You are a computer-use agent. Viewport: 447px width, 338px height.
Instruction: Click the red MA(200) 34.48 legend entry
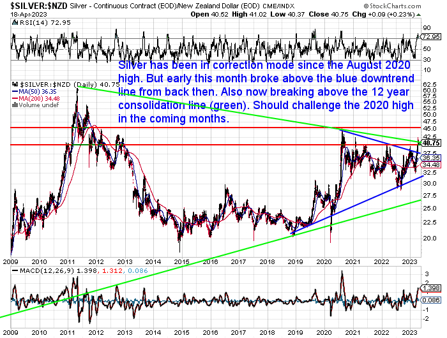(x=36, y=98)
